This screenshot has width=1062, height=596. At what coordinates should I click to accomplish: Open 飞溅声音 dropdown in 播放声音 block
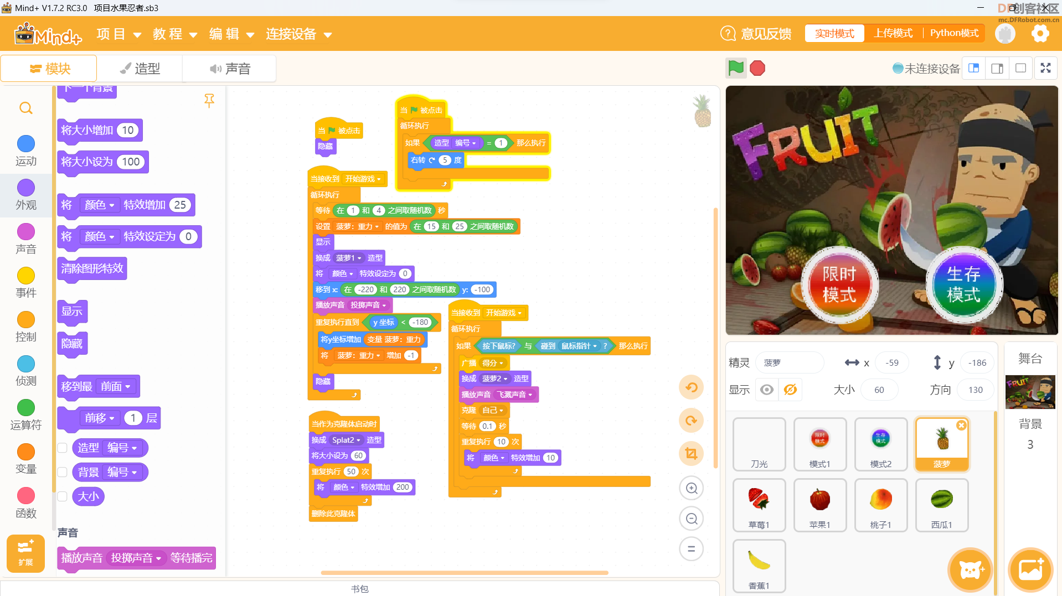[x=514, y=395]
